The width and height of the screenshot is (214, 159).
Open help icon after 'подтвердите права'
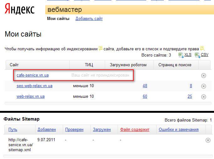[x=202, y=48]
